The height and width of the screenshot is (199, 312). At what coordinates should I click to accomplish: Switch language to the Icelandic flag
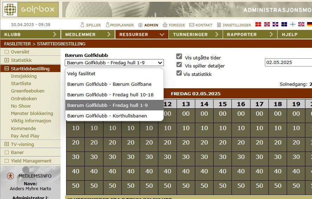(275, 24)
